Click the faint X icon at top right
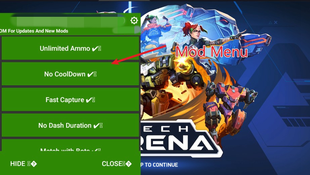 coord(276,23)
